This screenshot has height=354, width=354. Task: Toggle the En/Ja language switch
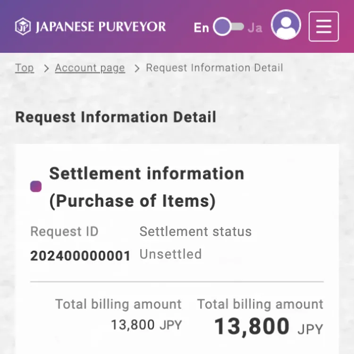pos(228,27)
